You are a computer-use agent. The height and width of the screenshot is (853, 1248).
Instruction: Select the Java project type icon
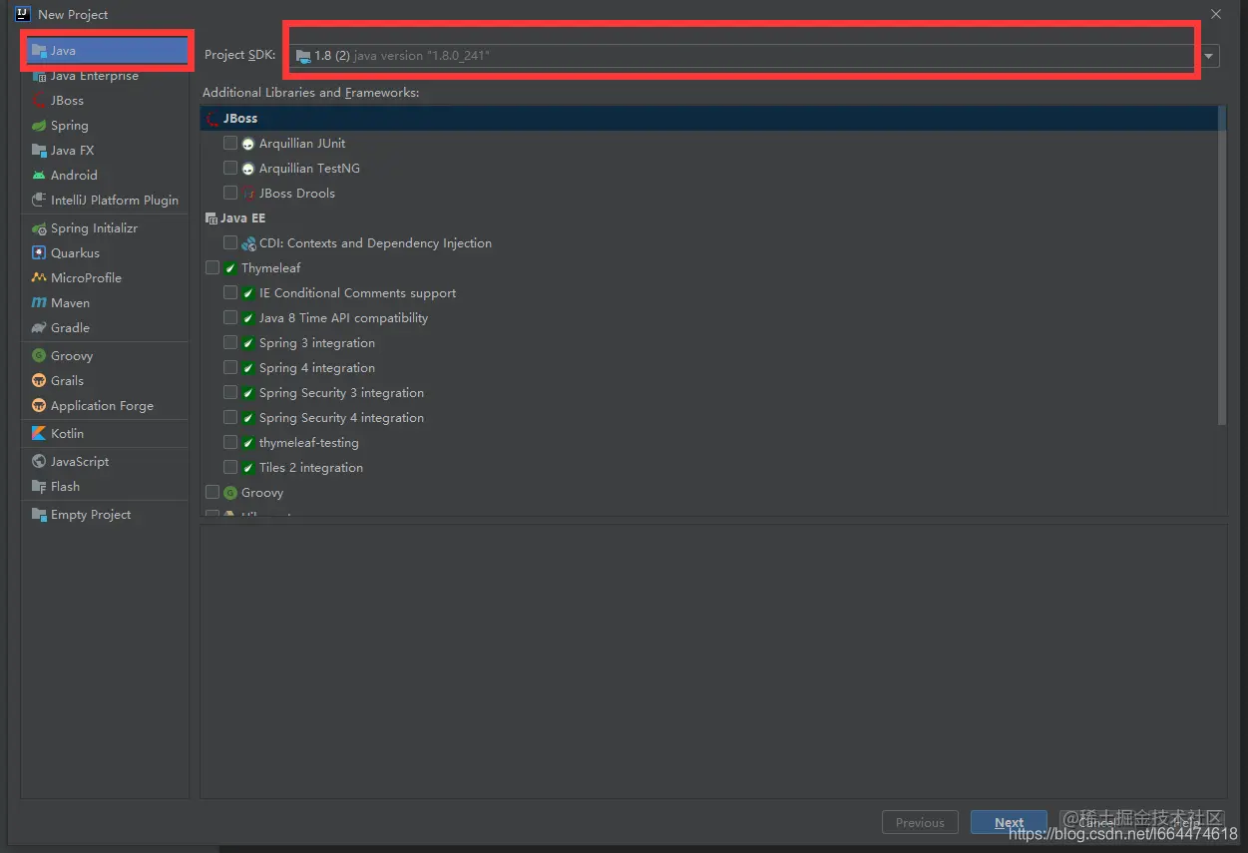tap(39, 51)
